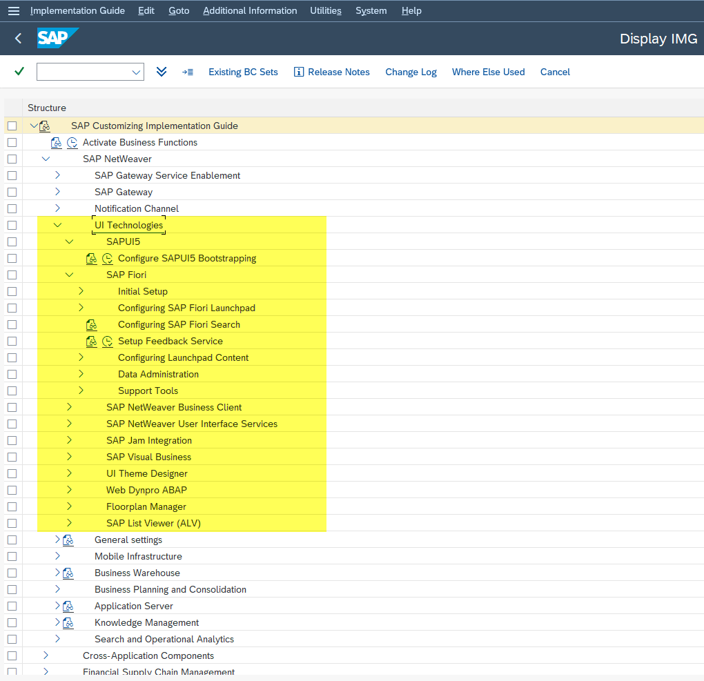Tick checkbox for SAP Fiori row

[12, 275]
